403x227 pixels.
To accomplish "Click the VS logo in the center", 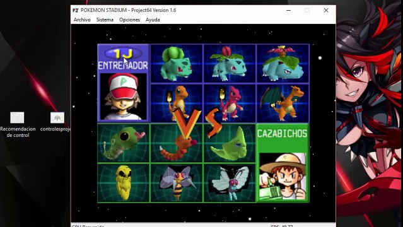I will [x=198, y=123].
